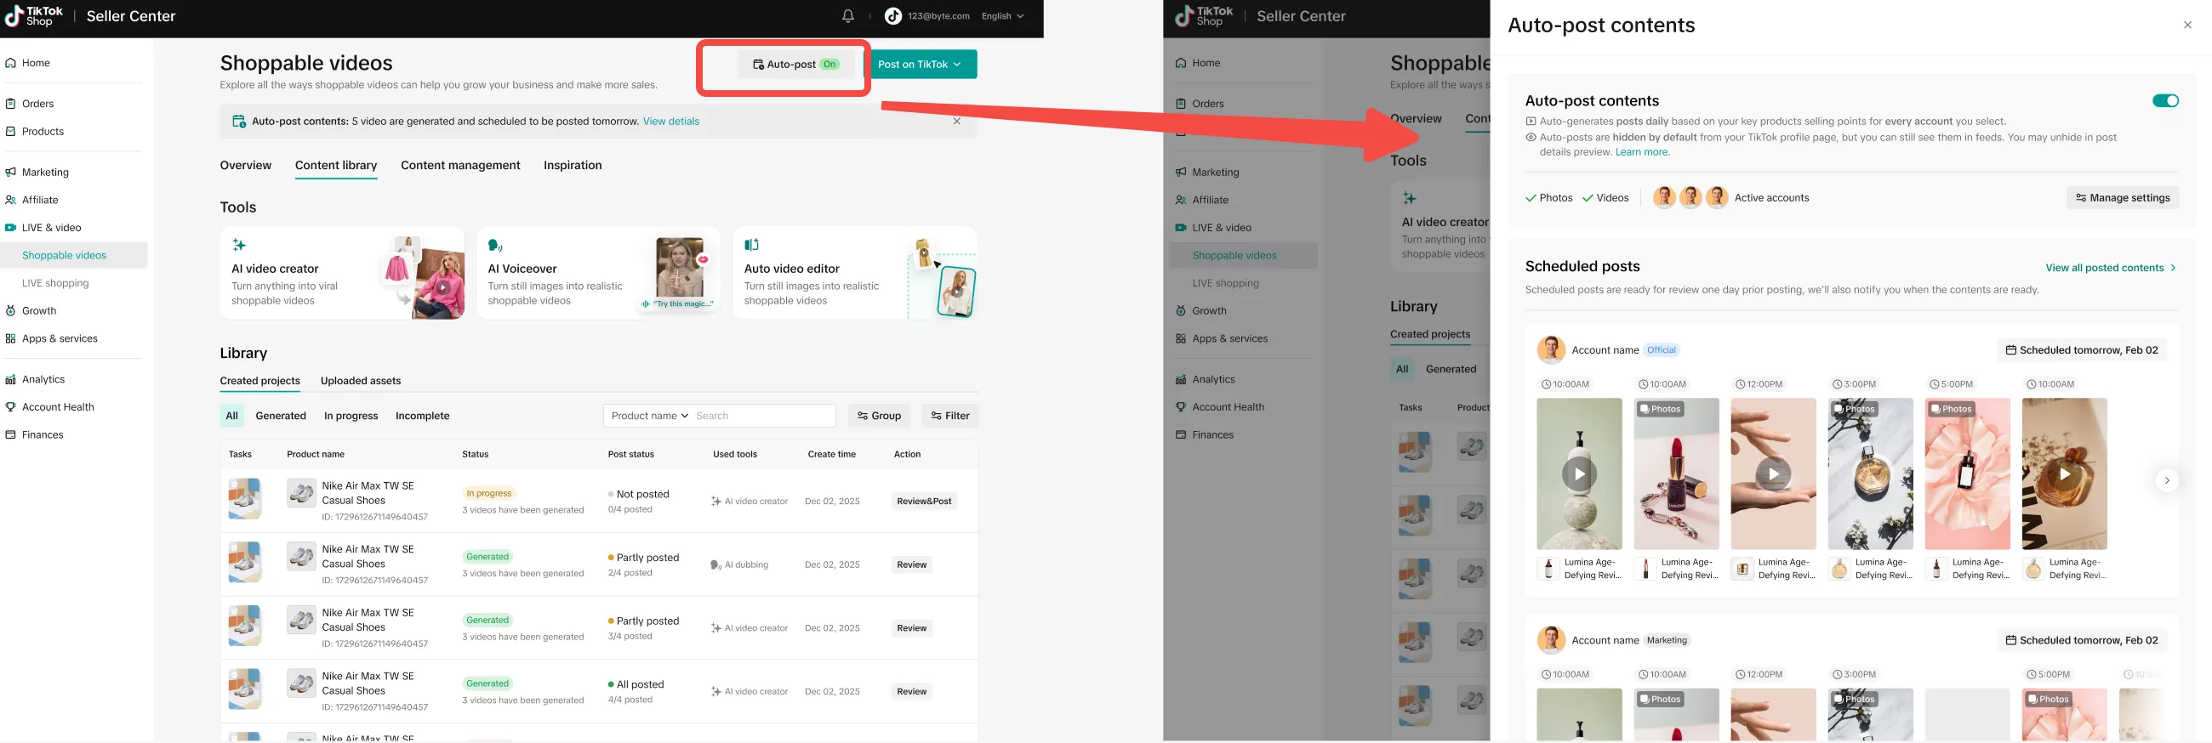
Task: Open the 5:00PM pink serum photo post thumbnail
Action: (1967, 474)
